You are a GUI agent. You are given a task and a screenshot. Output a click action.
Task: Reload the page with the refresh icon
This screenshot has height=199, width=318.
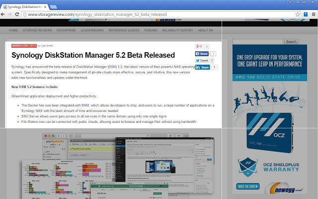coord(22,14)
